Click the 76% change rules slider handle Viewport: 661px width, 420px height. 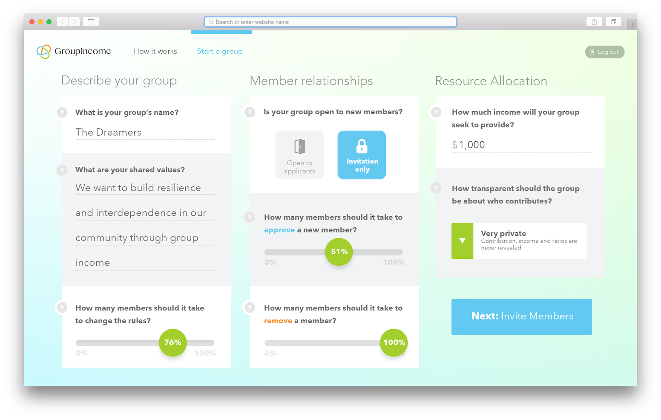173,343
